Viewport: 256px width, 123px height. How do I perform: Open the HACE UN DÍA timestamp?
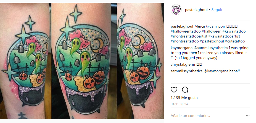(x=180, y=104)
